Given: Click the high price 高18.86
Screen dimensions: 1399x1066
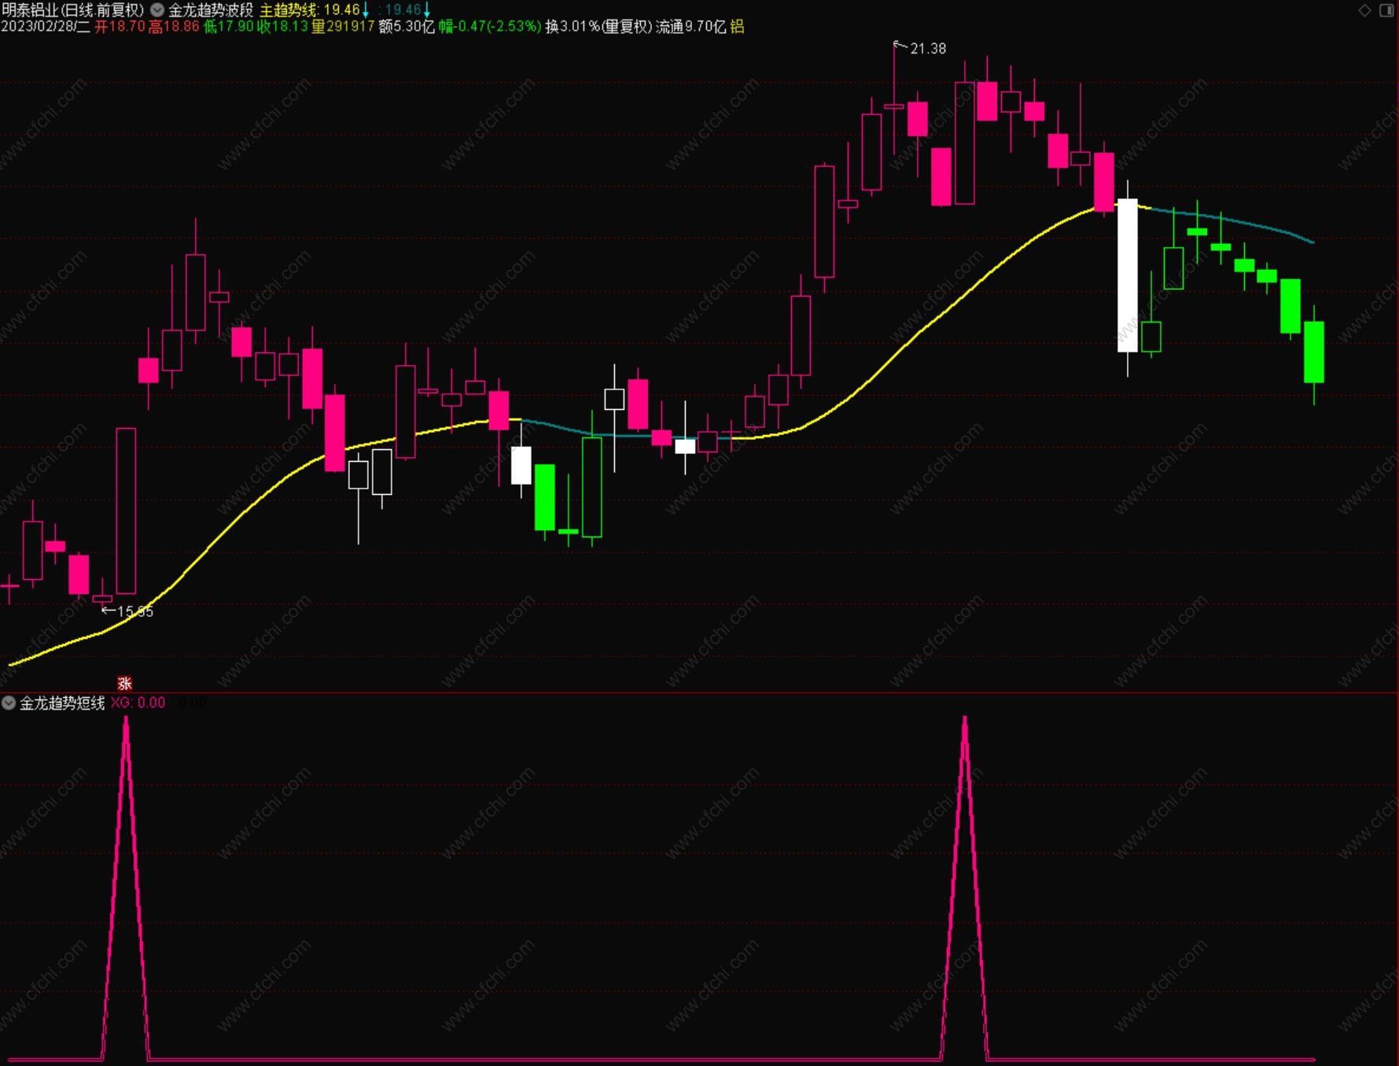Looking at the screenshot, I should pyautogui.click(x=174, y=27).
